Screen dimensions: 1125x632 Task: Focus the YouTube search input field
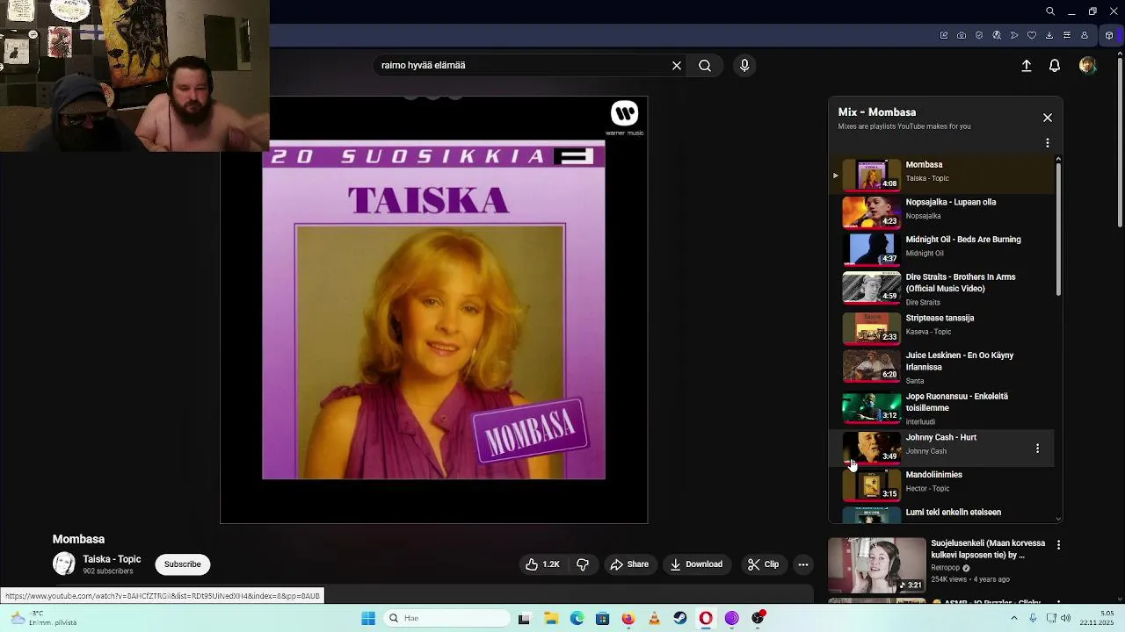(x=523, y=66)
